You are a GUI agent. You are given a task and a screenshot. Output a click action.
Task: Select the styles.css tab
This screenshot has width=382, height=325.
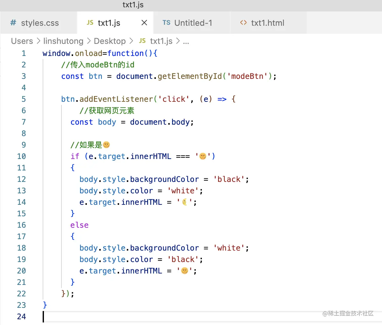click(x=40, y=23)
